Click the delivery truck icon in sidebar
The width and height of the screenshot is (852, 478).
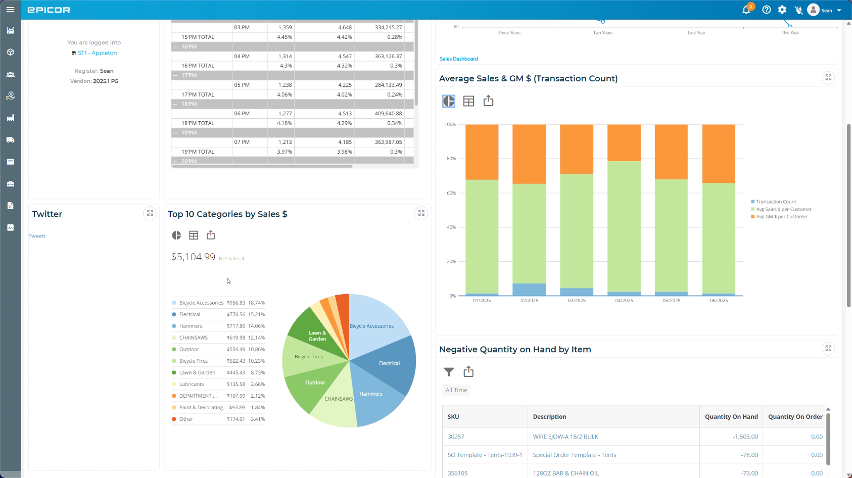coord(10,140)
